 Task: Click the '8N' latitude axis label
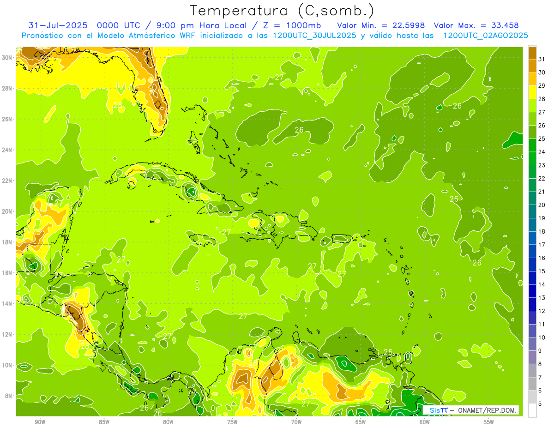9,396
